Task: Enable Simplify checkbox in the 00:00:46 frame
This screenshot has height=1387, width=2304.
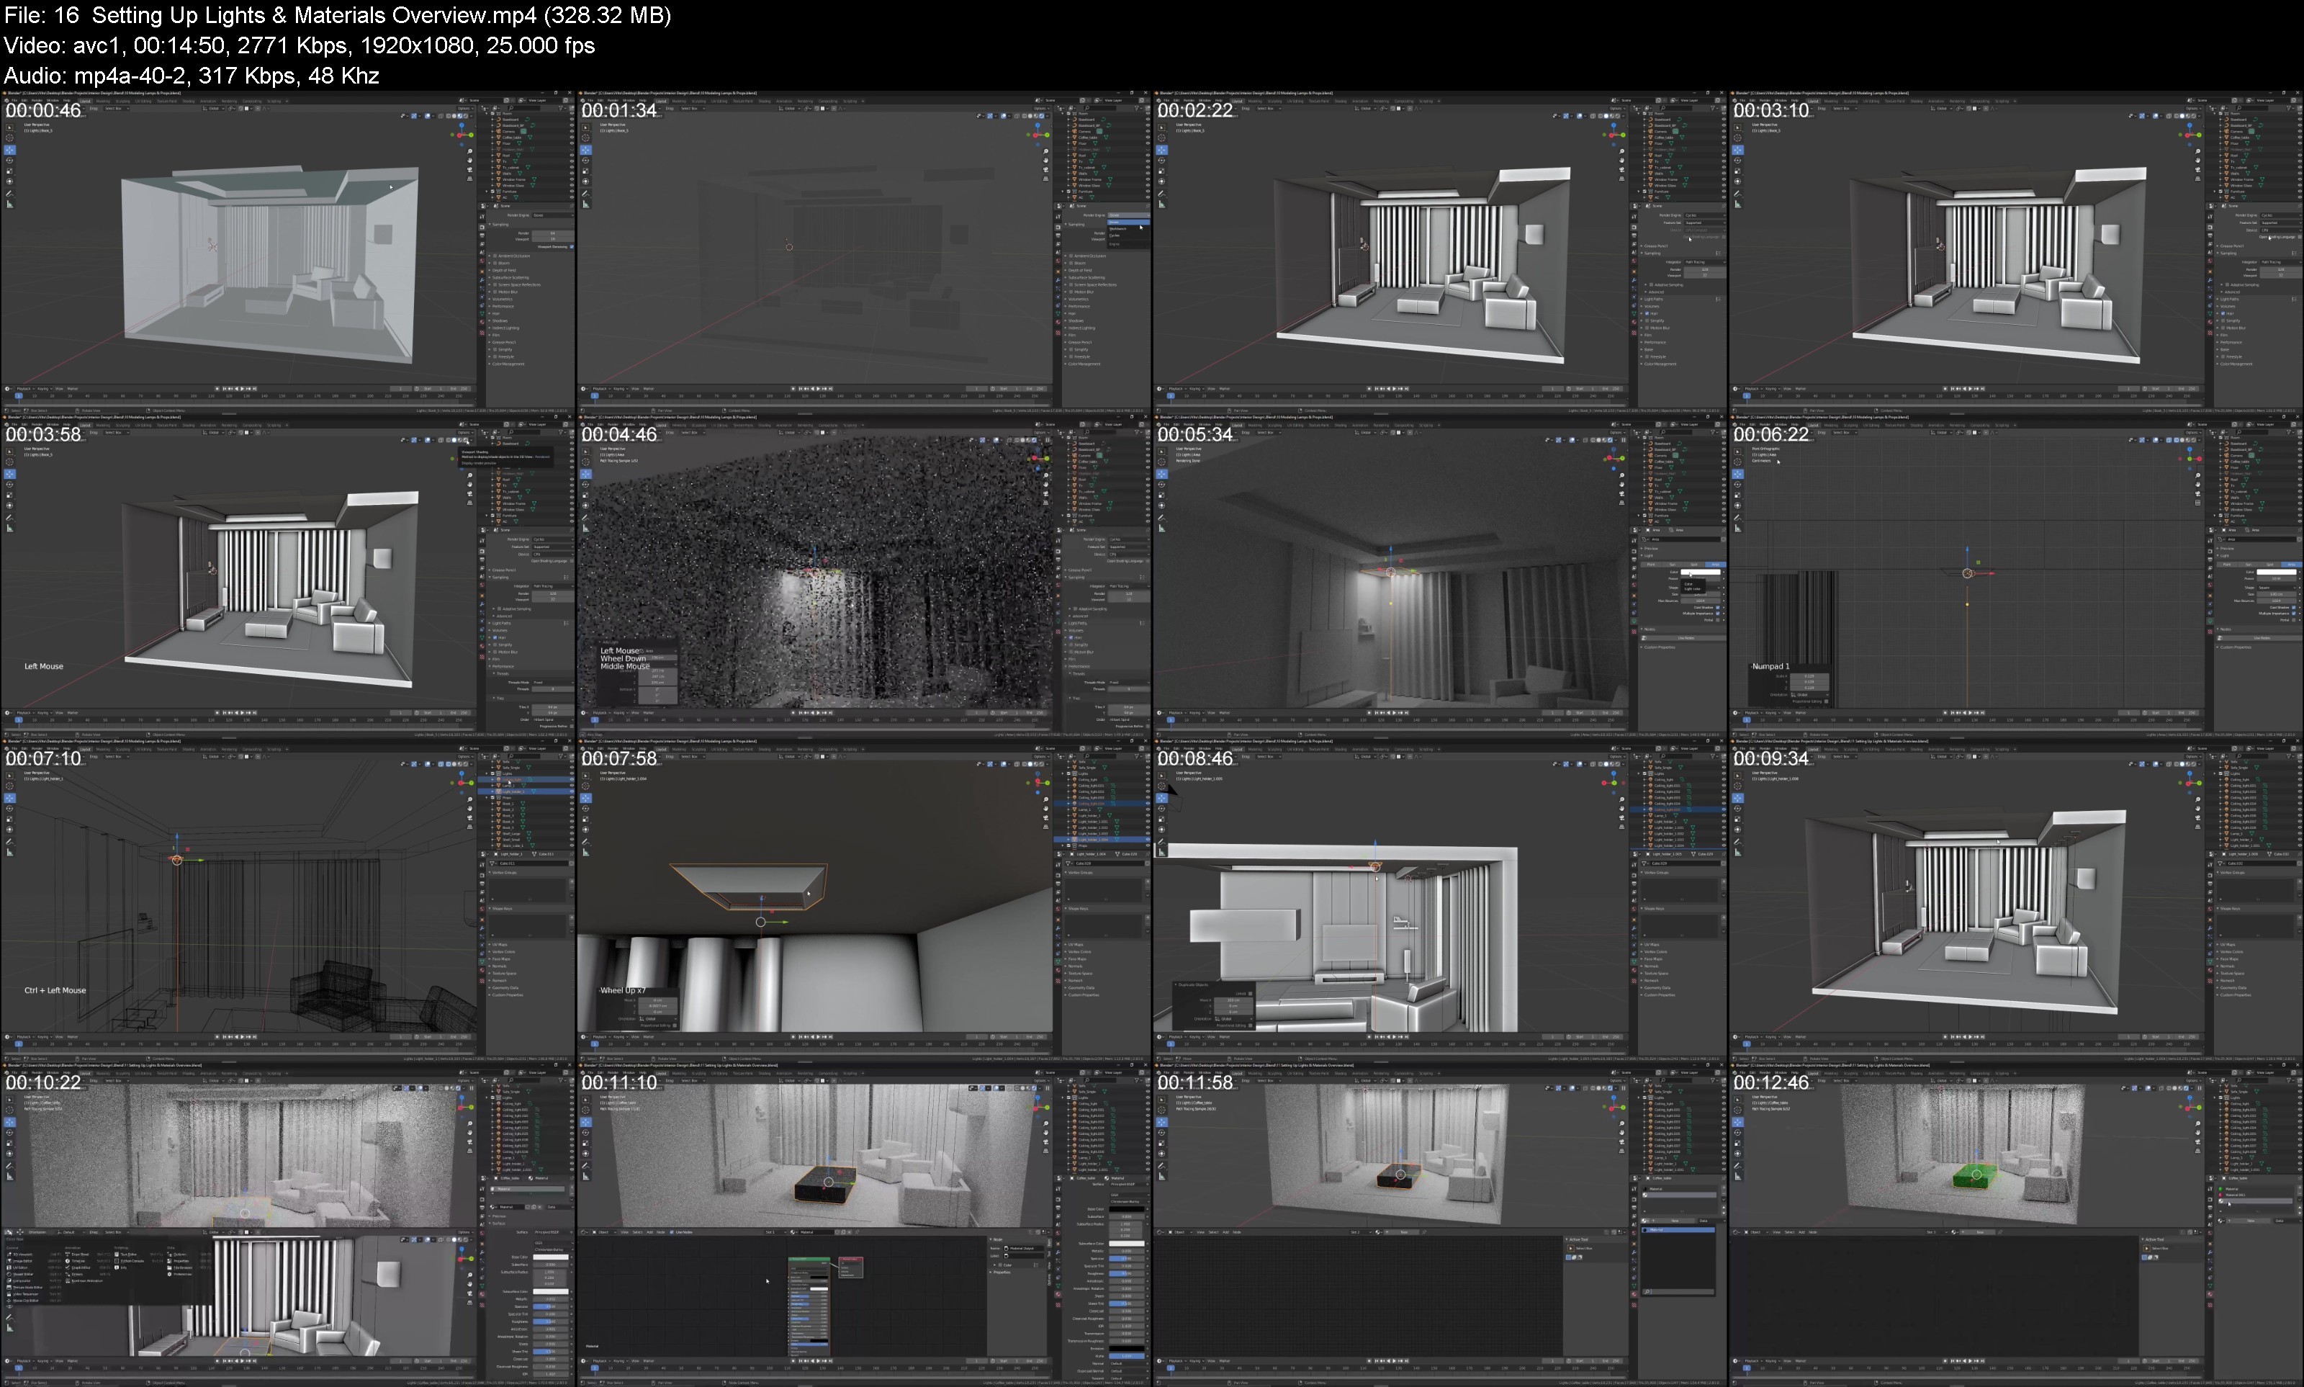Action: pyautogui.click(x=495, y=349)
